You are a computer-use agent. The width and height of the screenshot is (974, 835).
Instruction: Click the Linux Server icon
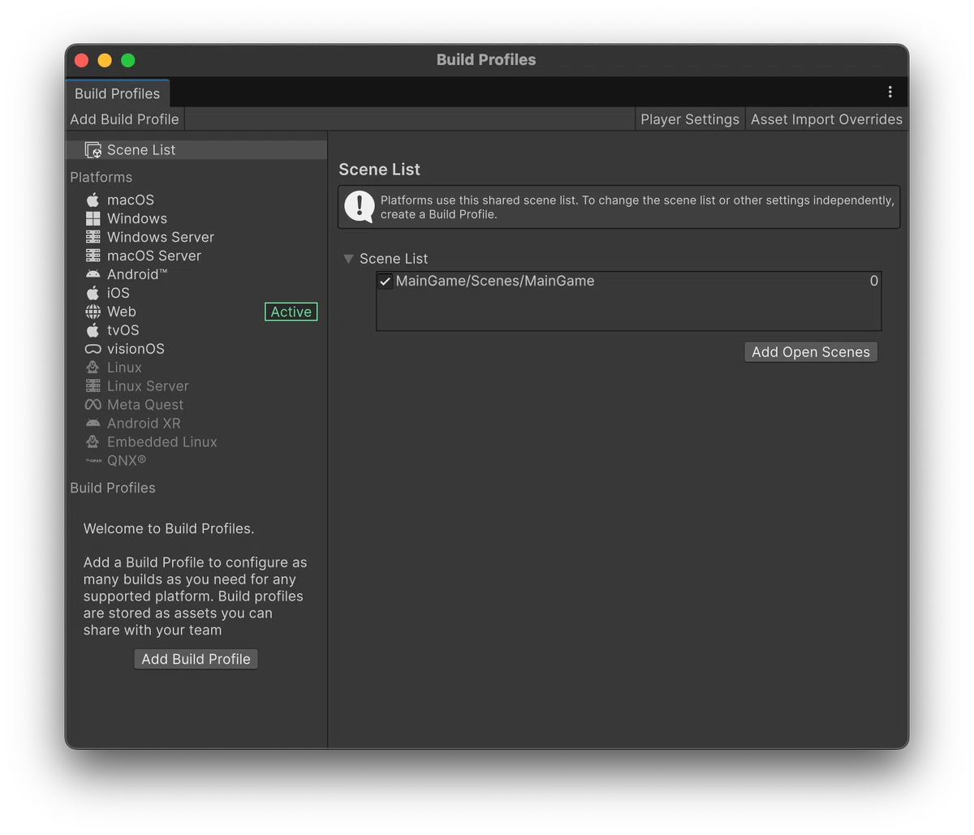[x=93, y=386]
